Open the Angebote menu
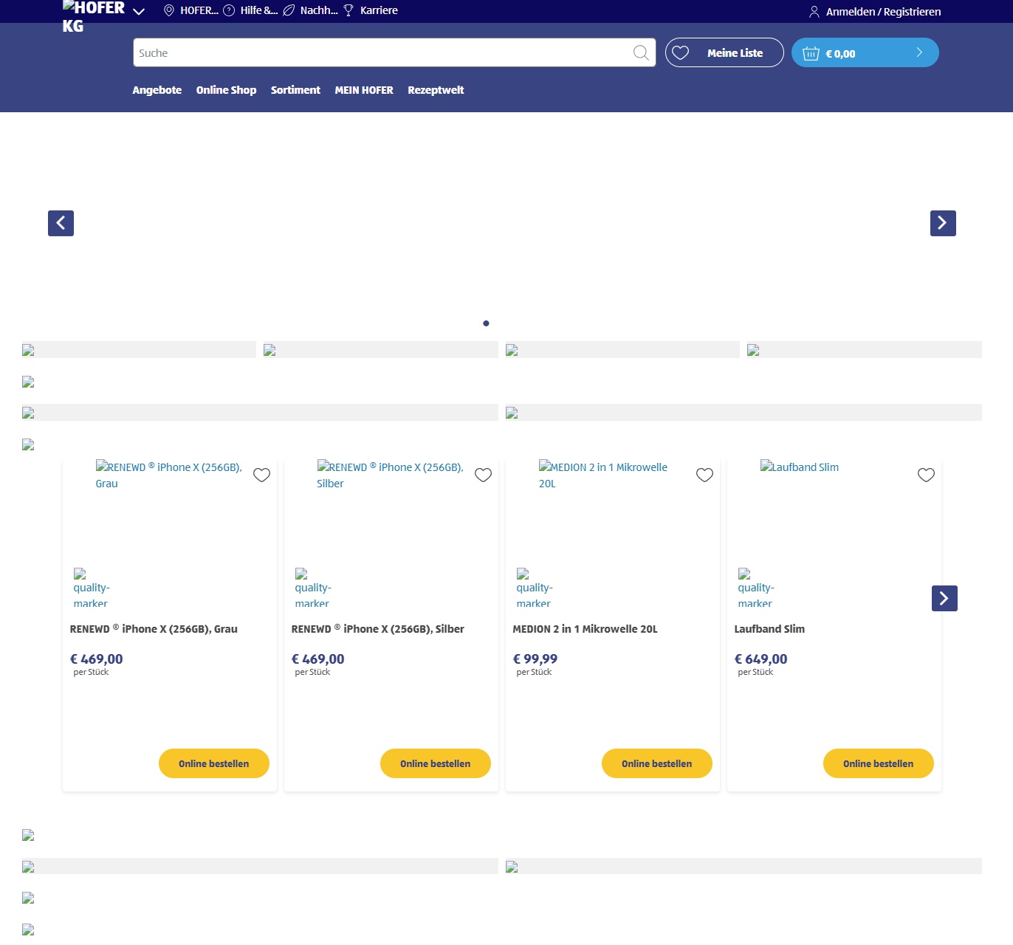Viewport: 1013px width, 945px height. 157,90
